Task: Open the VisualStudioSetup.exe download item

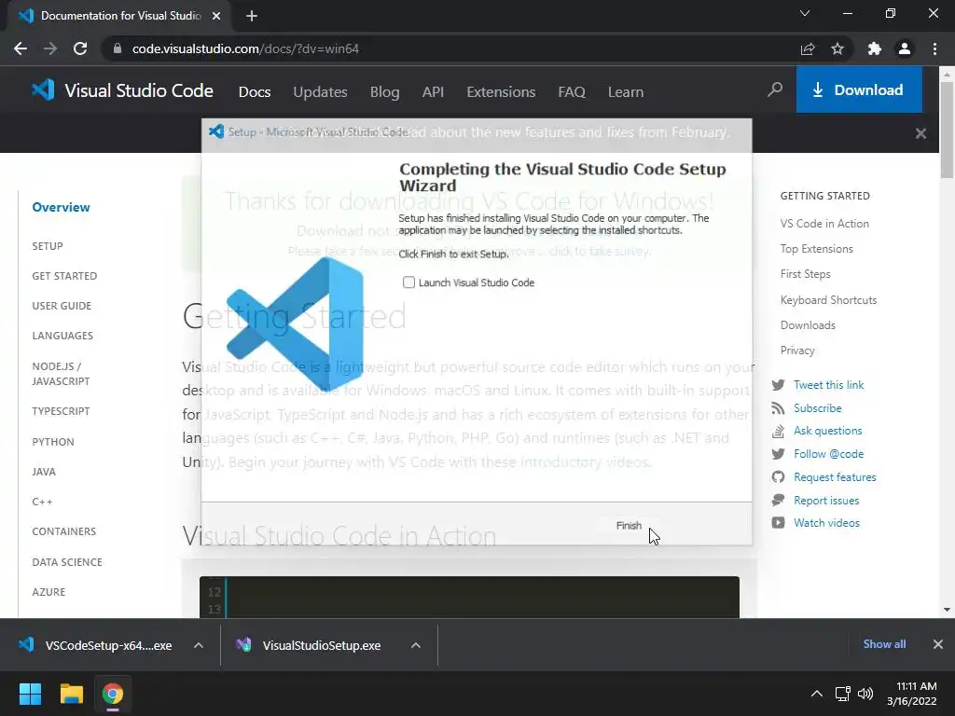Action: pos(309,645)
